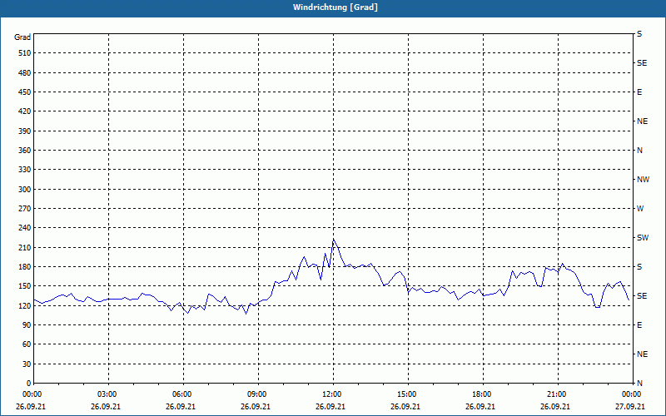This screenshot has height=416, width=666.
Task: Click the Grad axis unit label
Action: (x=22, y=37)
